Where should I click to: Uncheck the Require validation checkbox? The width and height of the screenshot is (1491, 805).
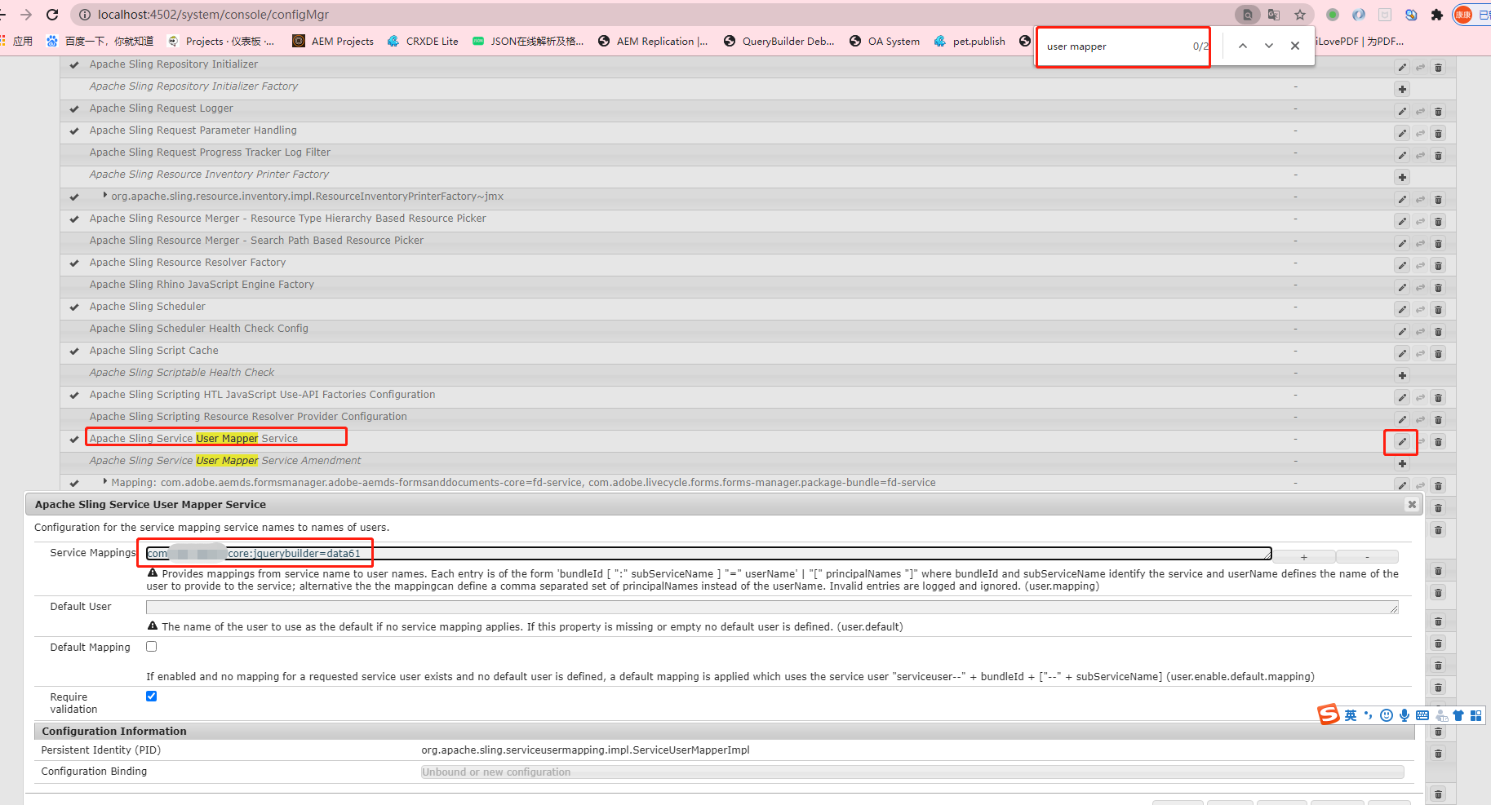[151, 697]
